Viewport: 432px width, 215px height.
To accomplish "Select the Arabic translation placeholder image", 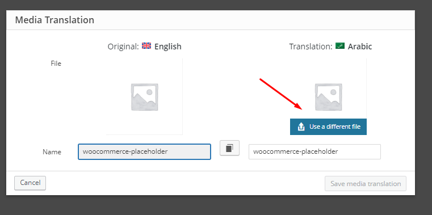I will [x=329, y=97].
